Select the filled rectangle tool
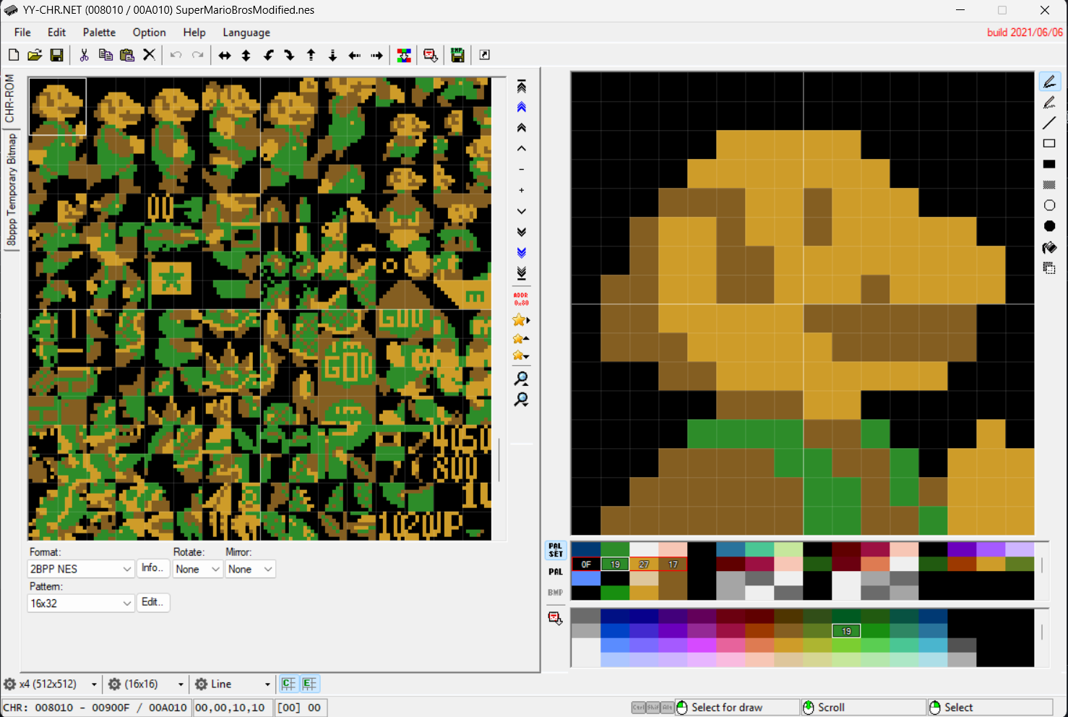 [1049, 164]
